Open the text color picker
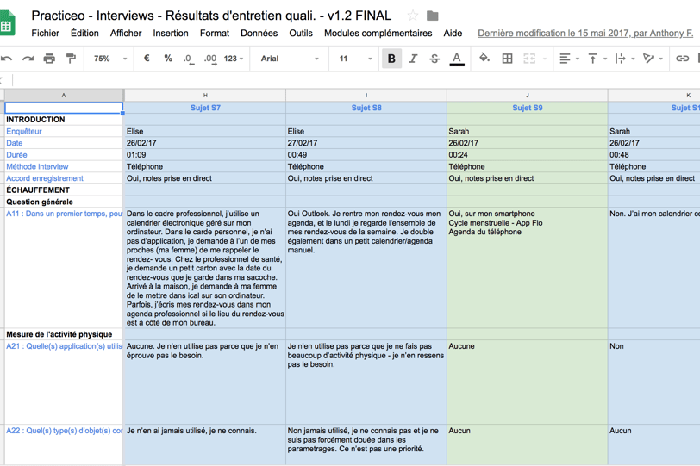The image size is (700, 466). (457, 59)
